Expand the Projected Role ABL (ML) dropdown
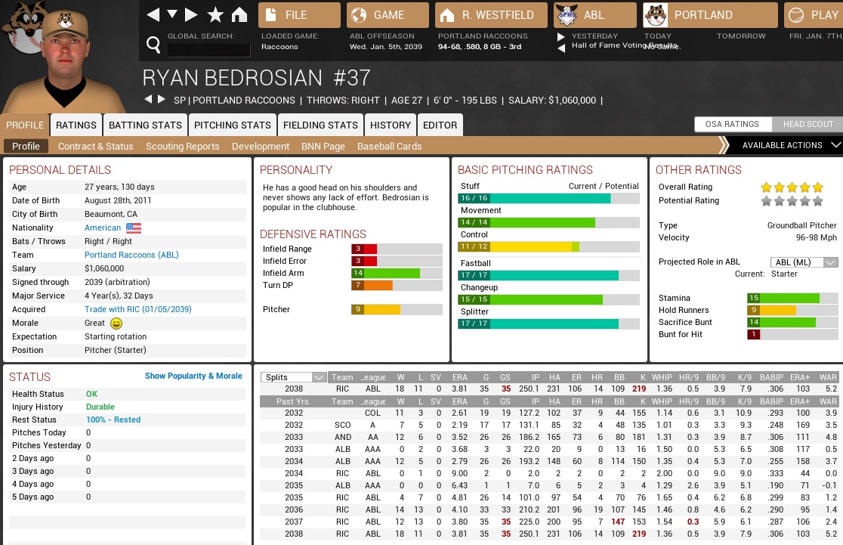The height and width of the screenshot is (545, 843). 804,262
